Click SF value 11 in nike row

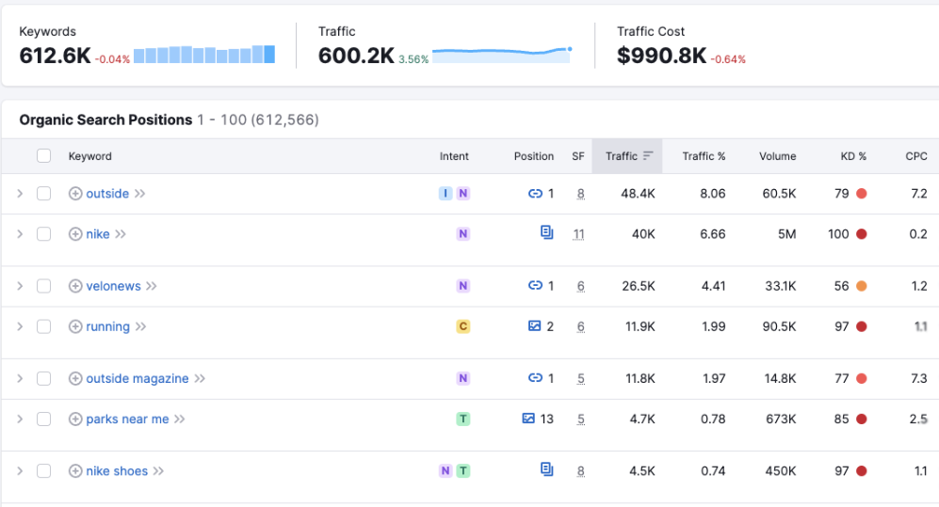[x=578, y=234]
